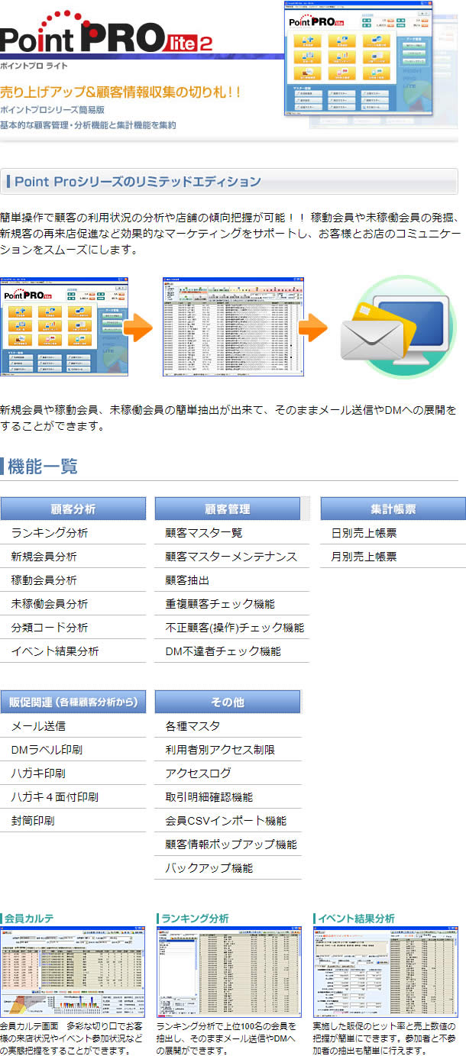The width and height of the screenshot is (466, 1056).
Task: Click the 顧客情報ポップアップ機能 row
Action: click(x=228, y=844)
